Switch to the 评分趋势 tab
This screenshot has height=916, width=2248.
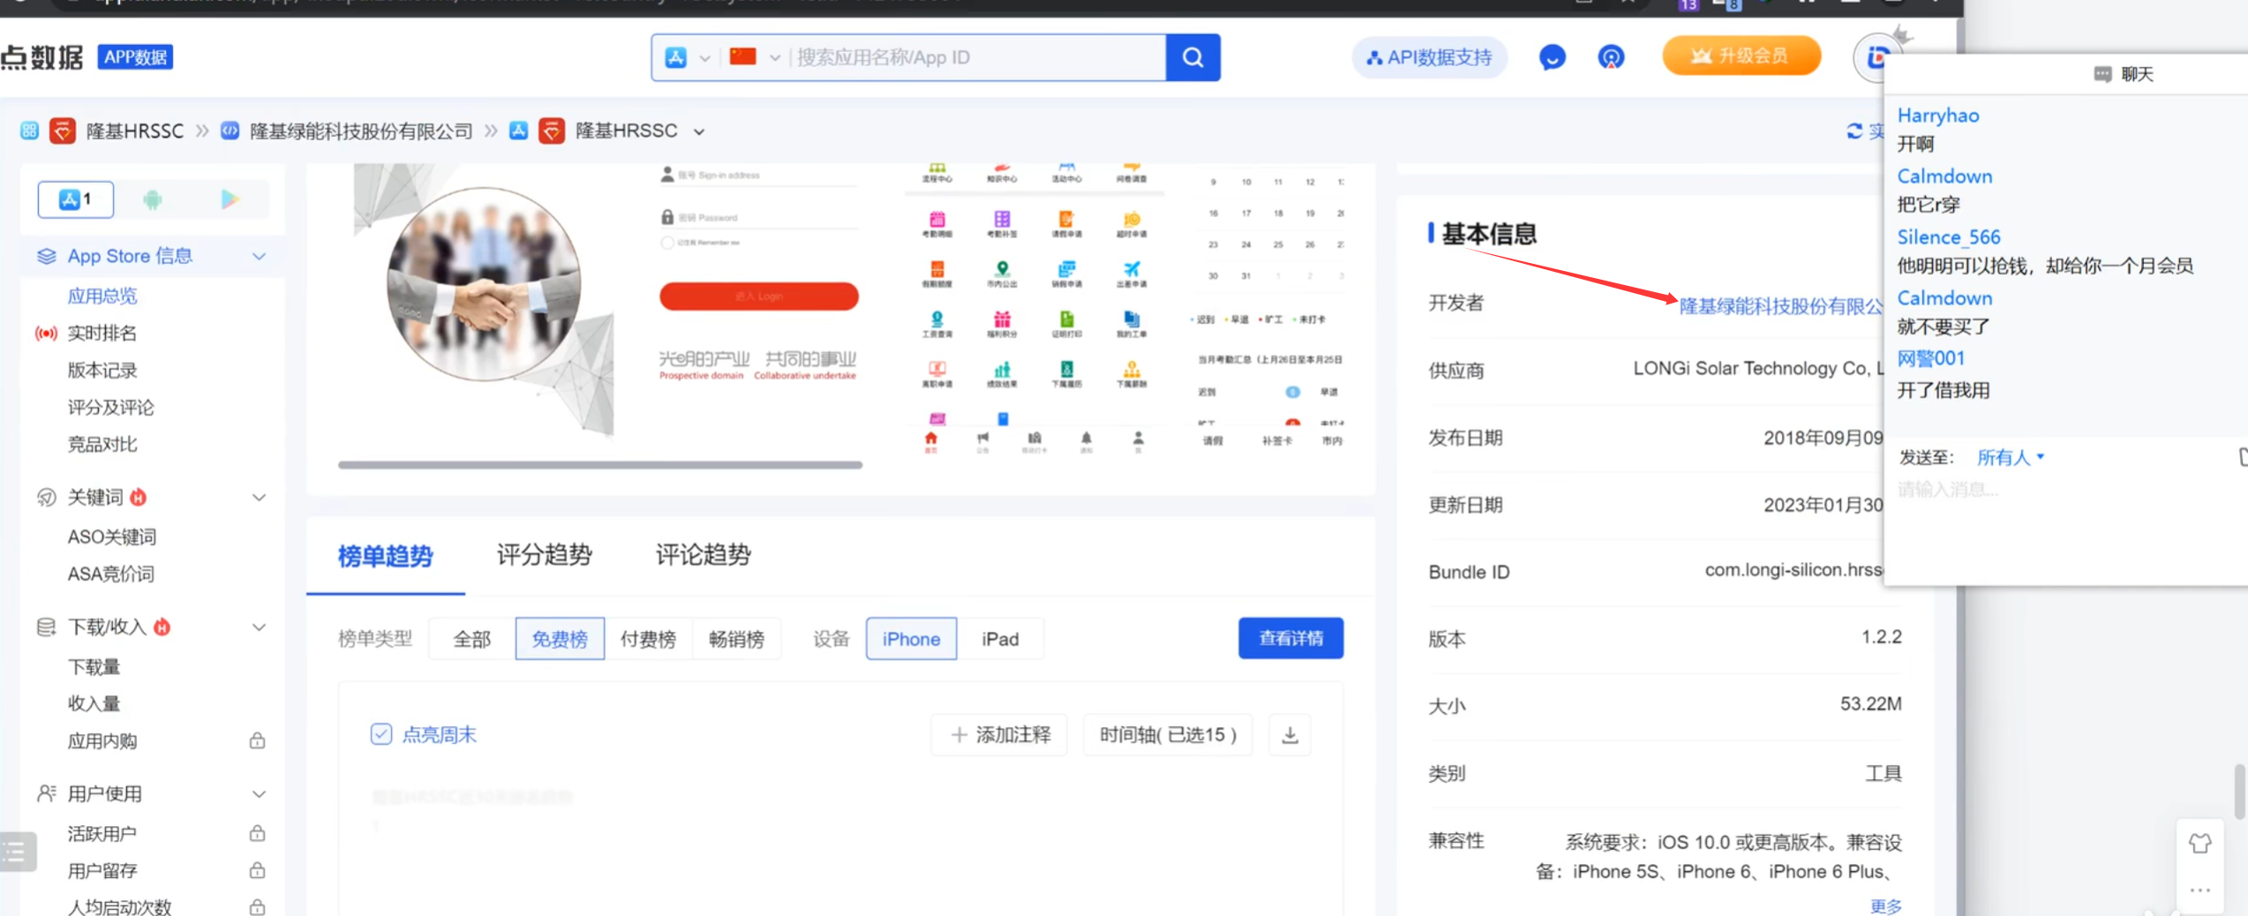pos(544,555)
